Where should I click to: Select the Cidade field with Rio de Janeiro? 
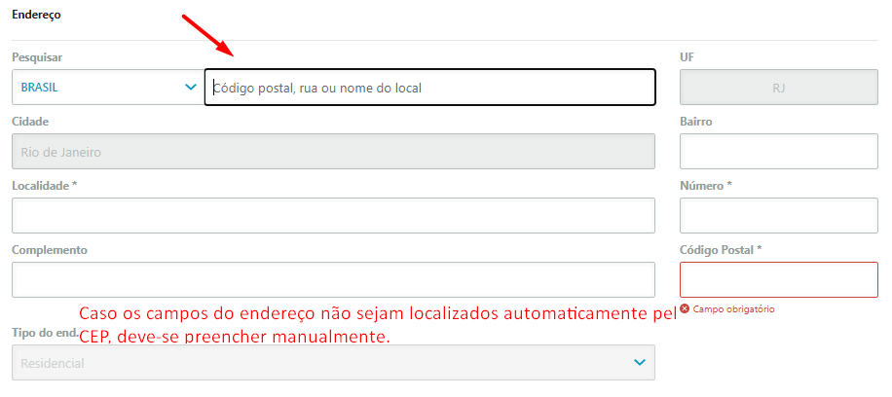point(333,151)
